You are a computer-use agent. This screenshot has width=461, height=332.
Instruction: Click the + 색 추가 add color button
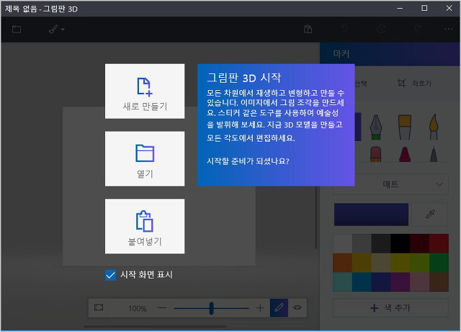click(x=390, y=308)
